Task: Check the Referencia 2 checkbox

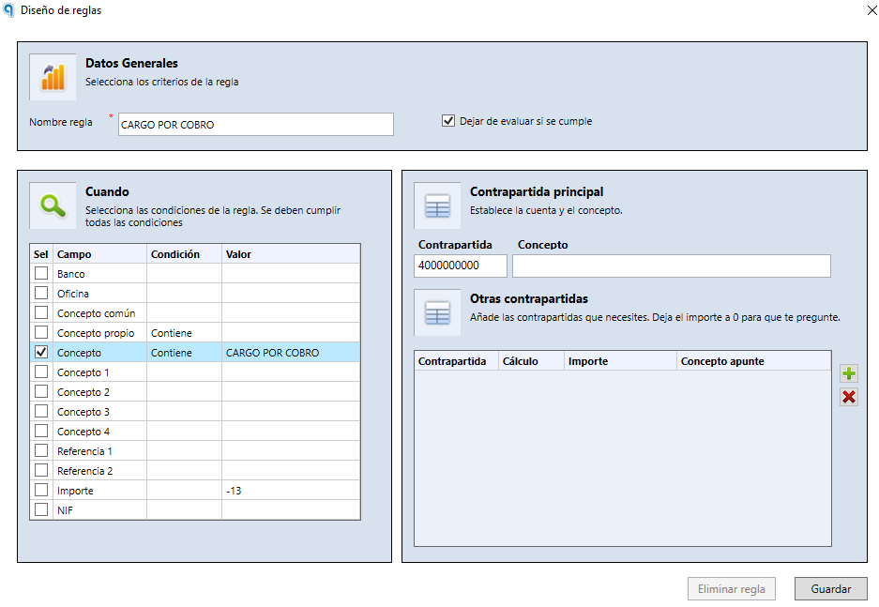Action: point(41,470)
